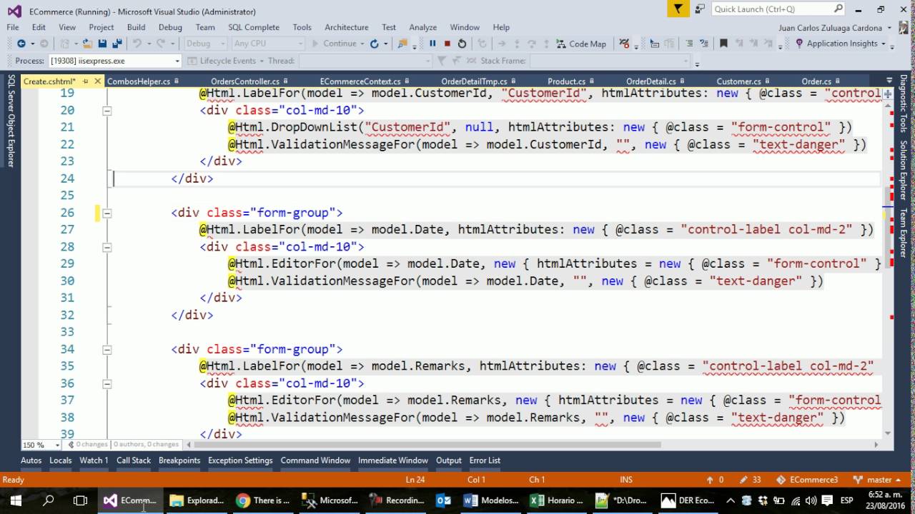Open the Analyze menu
915x514 pixels.
point(422,27)
